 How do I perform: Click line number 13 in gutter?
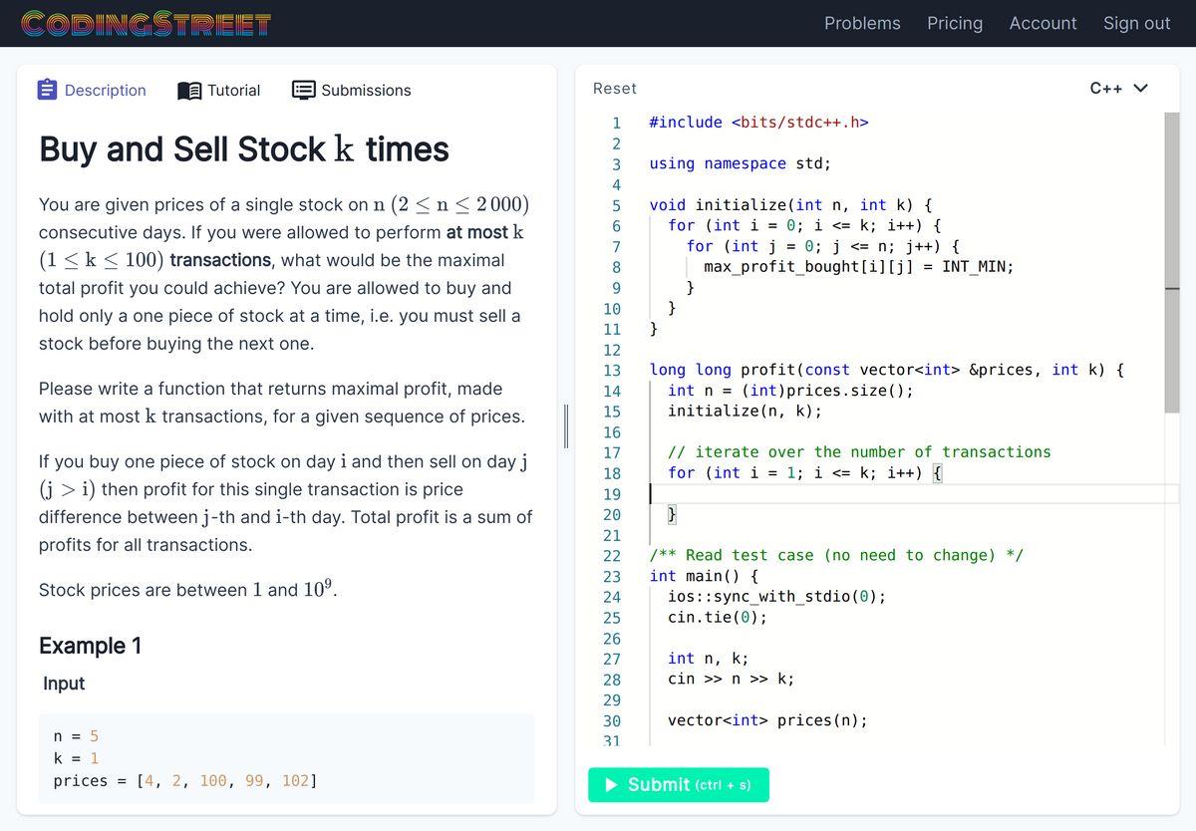[612, 371]
